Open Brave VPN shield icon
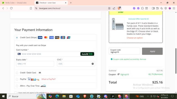Viewport: 177px width, 99px height. click(x=166, y=8)
